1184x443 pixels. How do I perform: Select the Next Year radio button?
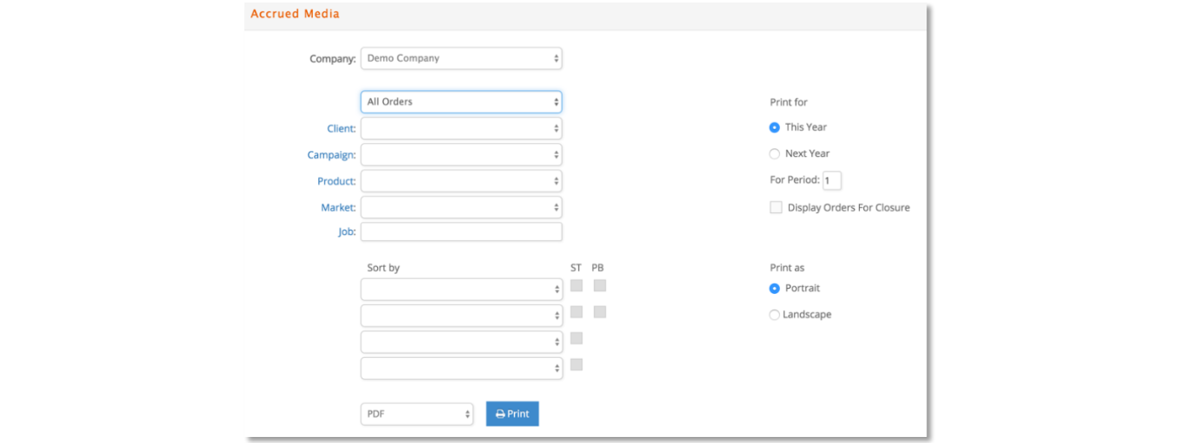click(775, 154)
